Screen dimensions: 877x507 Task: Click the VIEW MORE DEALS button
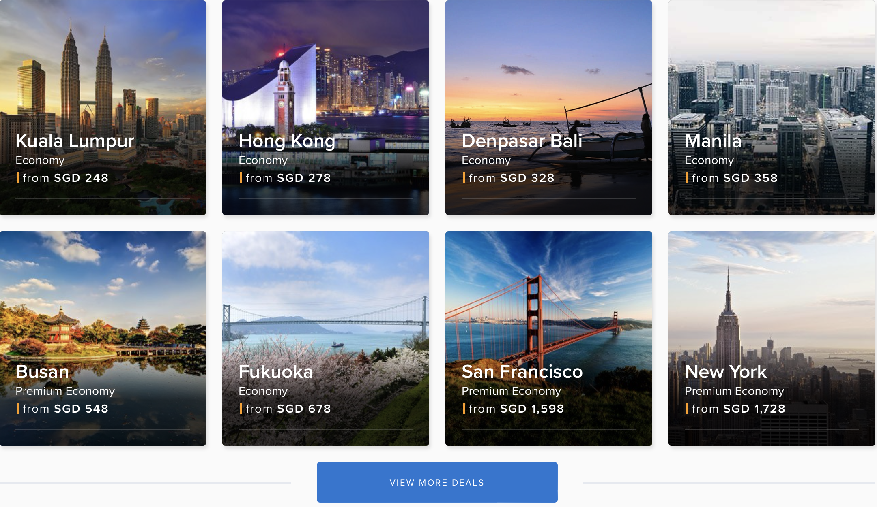437,482
